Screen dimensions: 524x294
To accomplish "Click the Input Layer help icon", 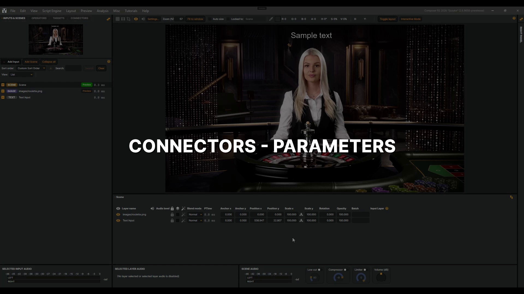I will click(387, 209).
